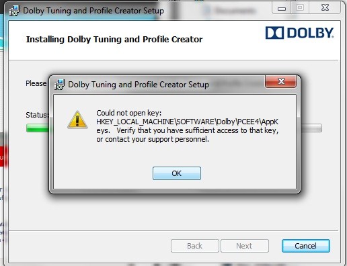Click the 'Could not open key:' line
Viewport: 347px width, 266px height.
click(129, 113)
